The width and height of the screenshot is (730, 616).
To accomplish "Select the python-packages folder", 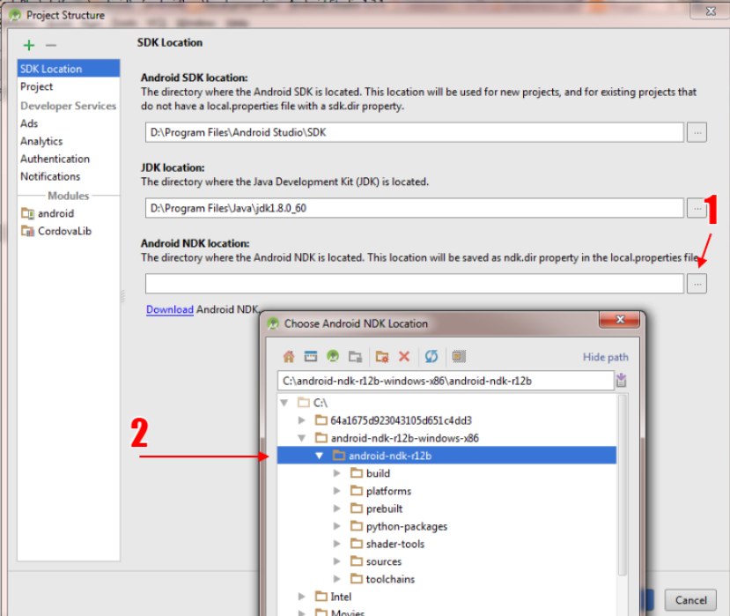I will tap(407, 526).
